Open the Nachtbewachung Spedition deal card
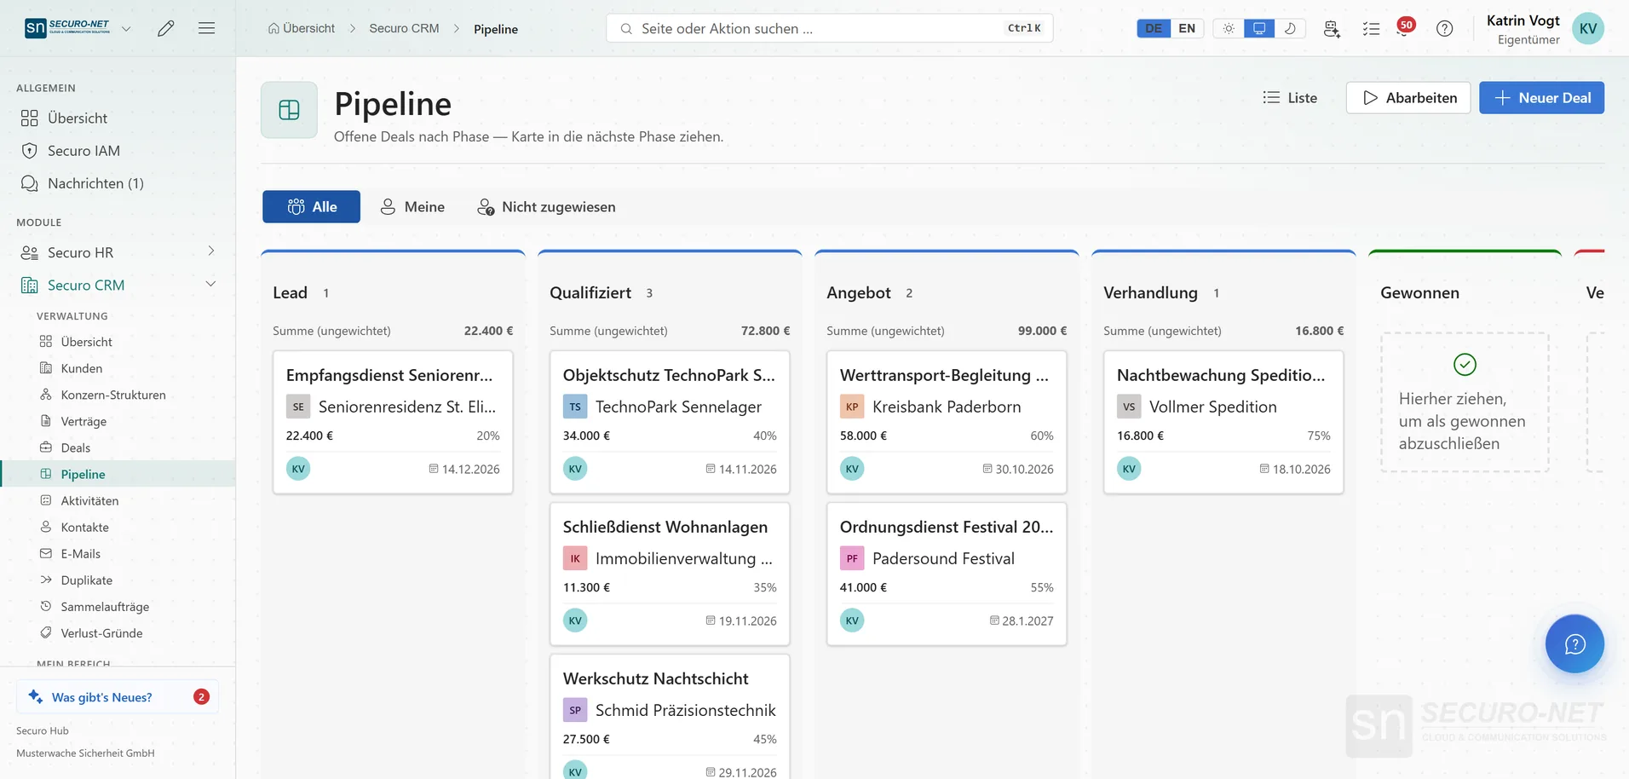1629x779 pixels. click(x=1223, y=422)
